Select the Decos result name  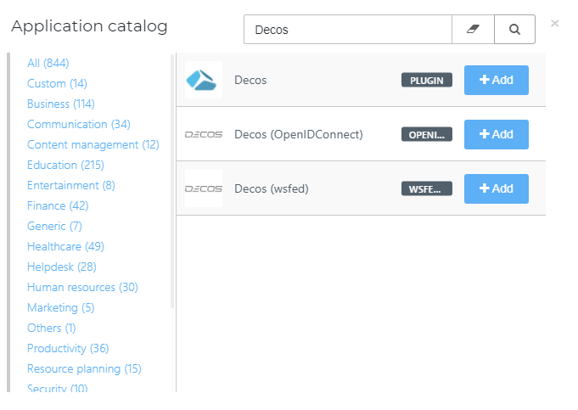click(x=250, y=80)
